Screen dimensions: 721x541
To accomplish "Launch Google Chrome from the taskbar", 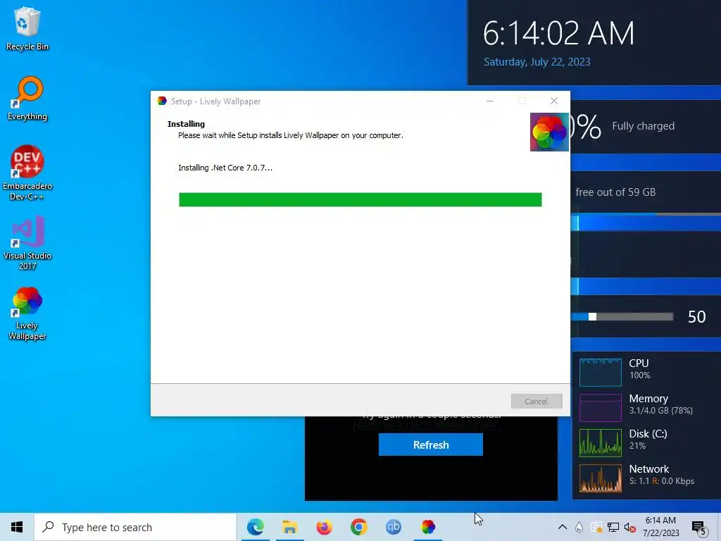I will point(358,527).
